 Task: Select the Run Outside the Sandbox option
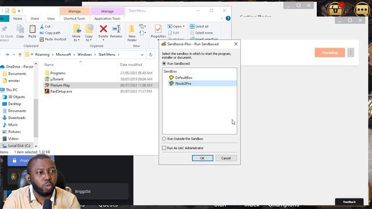pyautogui.click(x=164, y=139)
